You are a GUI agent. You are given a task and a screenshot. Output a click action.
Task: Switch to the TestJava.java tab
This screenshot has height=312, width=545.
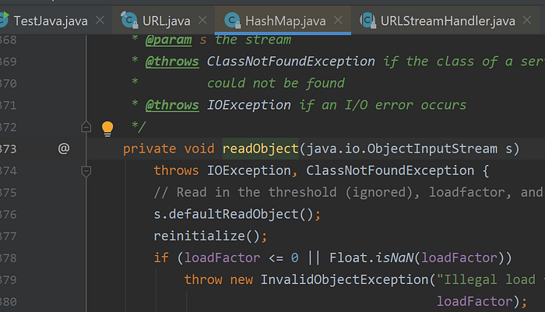click(x=51, y=21)
